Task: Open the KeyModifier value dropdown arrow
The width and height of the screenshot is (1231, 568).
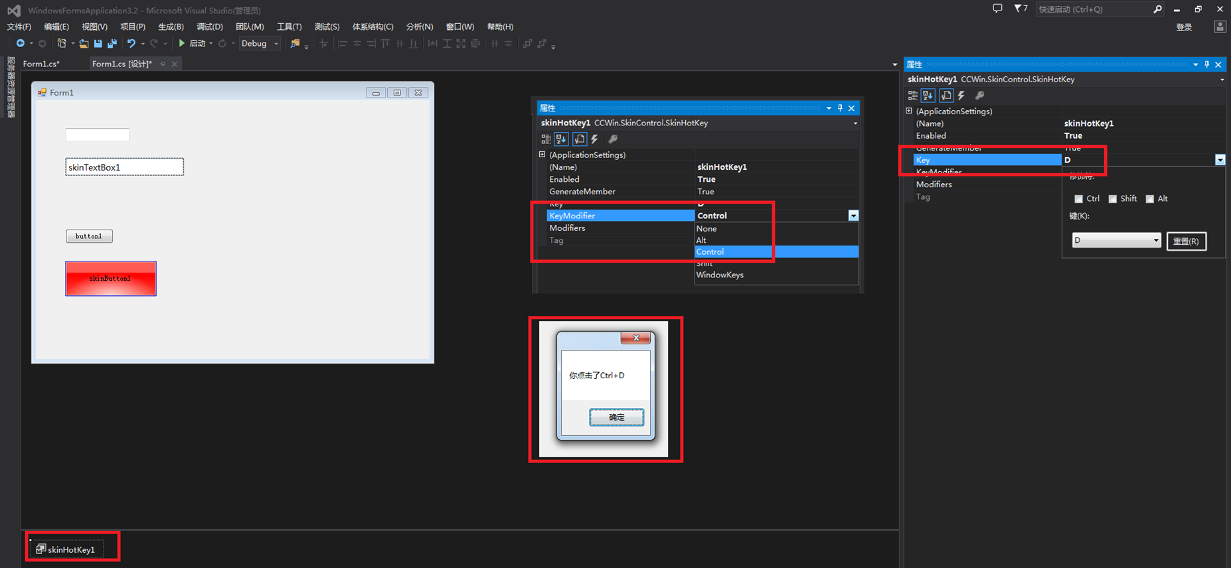Action: (x=853, y=216)
